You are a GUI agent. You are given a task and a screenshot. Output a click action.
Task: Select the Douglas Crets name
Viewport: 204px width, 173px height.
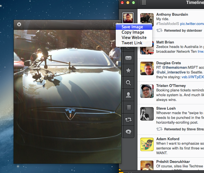(169, 63)
